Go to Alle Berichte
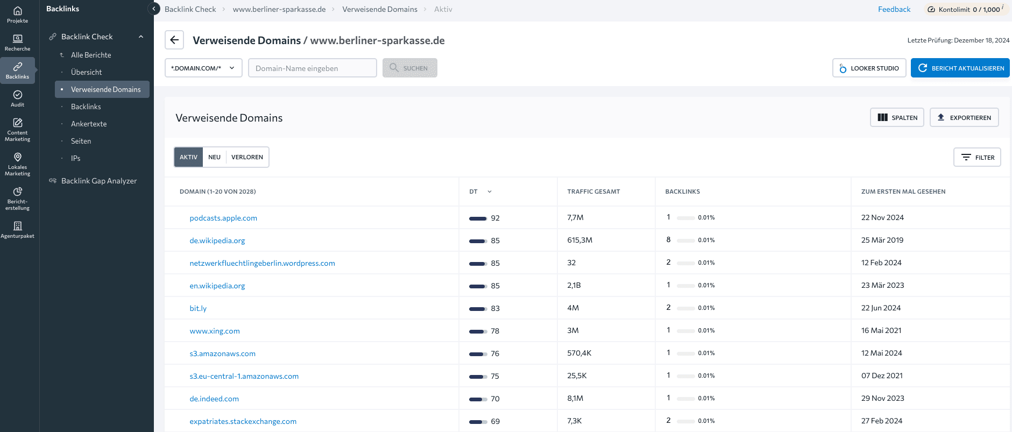Viewport: 1012px width, 432px height. (91, 55)
